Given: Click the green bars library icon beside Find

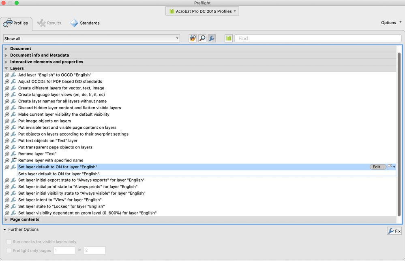Looking at the screenshot, I should [229, 38].
